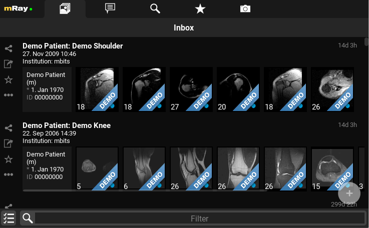Expand more options for Demo Knee
This screenshot has height=228, width=369.
tap(9, 174)
